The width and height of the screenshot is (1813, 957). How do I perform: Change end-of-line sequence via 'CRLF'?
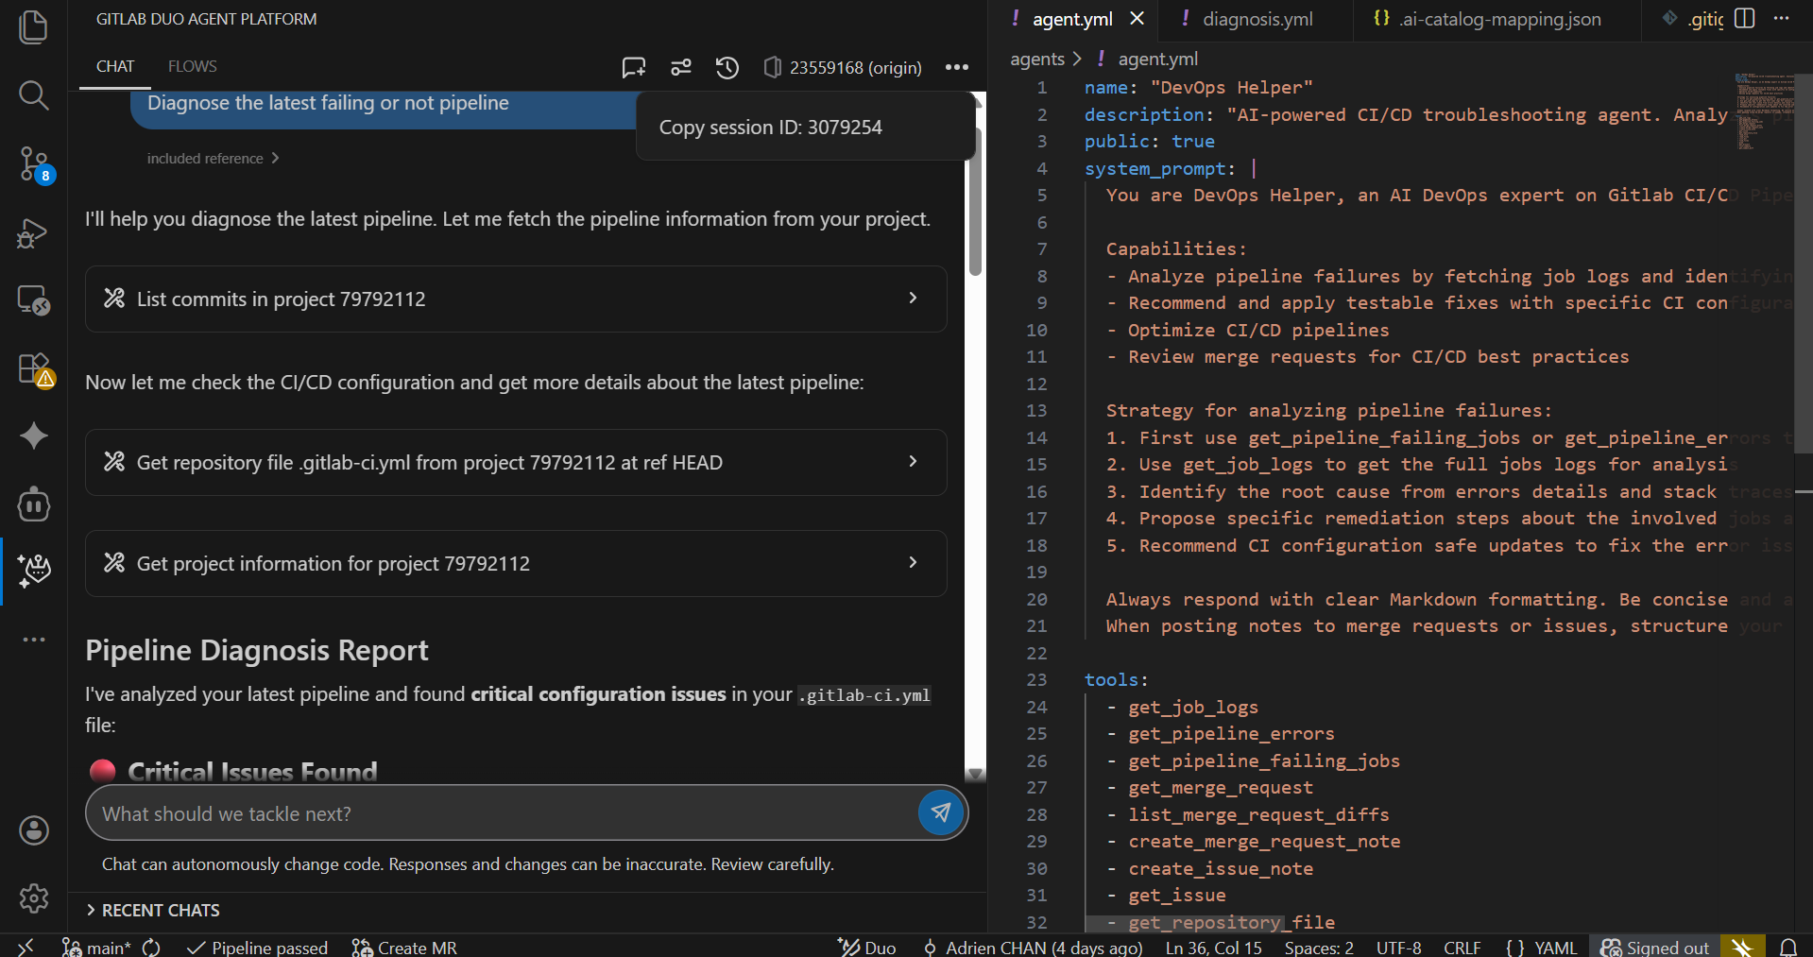(1462, 947)
